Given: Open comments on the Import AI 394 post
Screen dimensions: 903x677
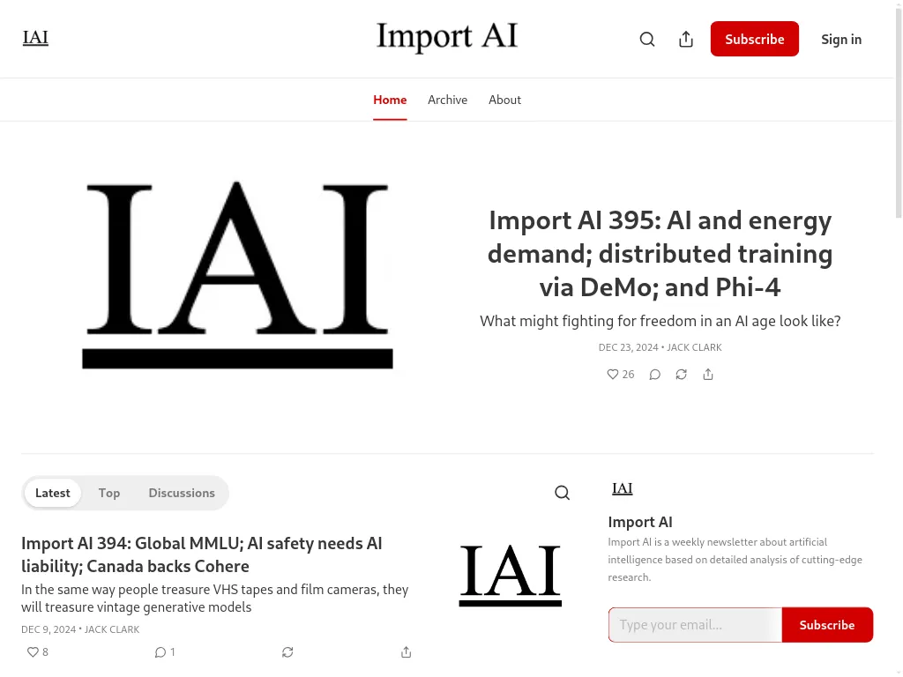Looking at the screenshot, I should 165,651.
